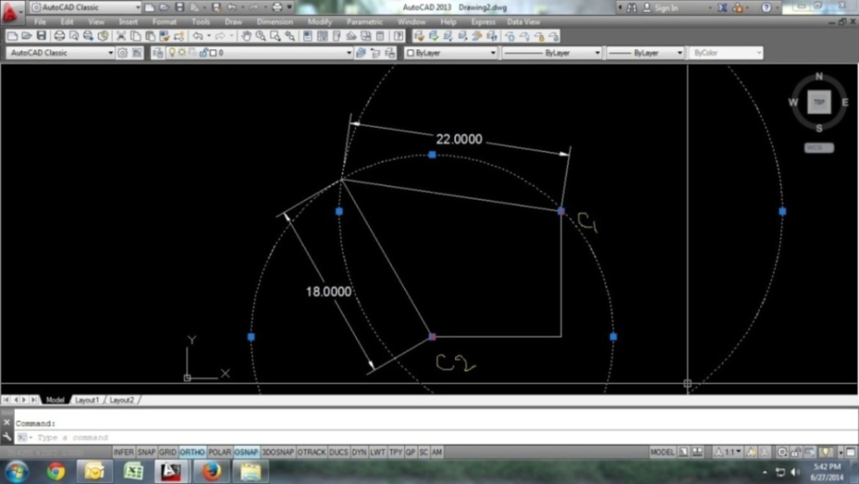Open the ByColor plot style dropdown
Viewport: 859px width, 484px height.
(726, 53)
